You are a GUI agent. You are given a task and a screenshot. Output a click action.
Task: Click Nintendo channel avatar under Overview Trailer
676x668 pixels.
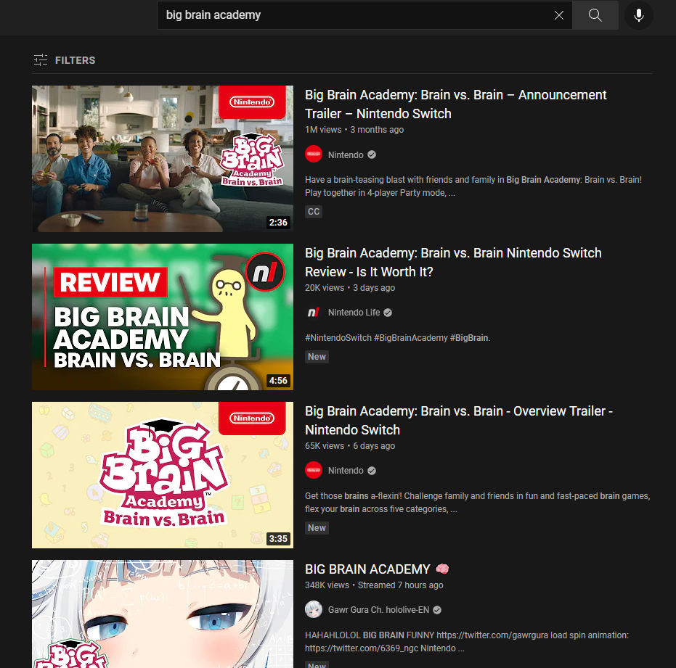coord(314,470)
